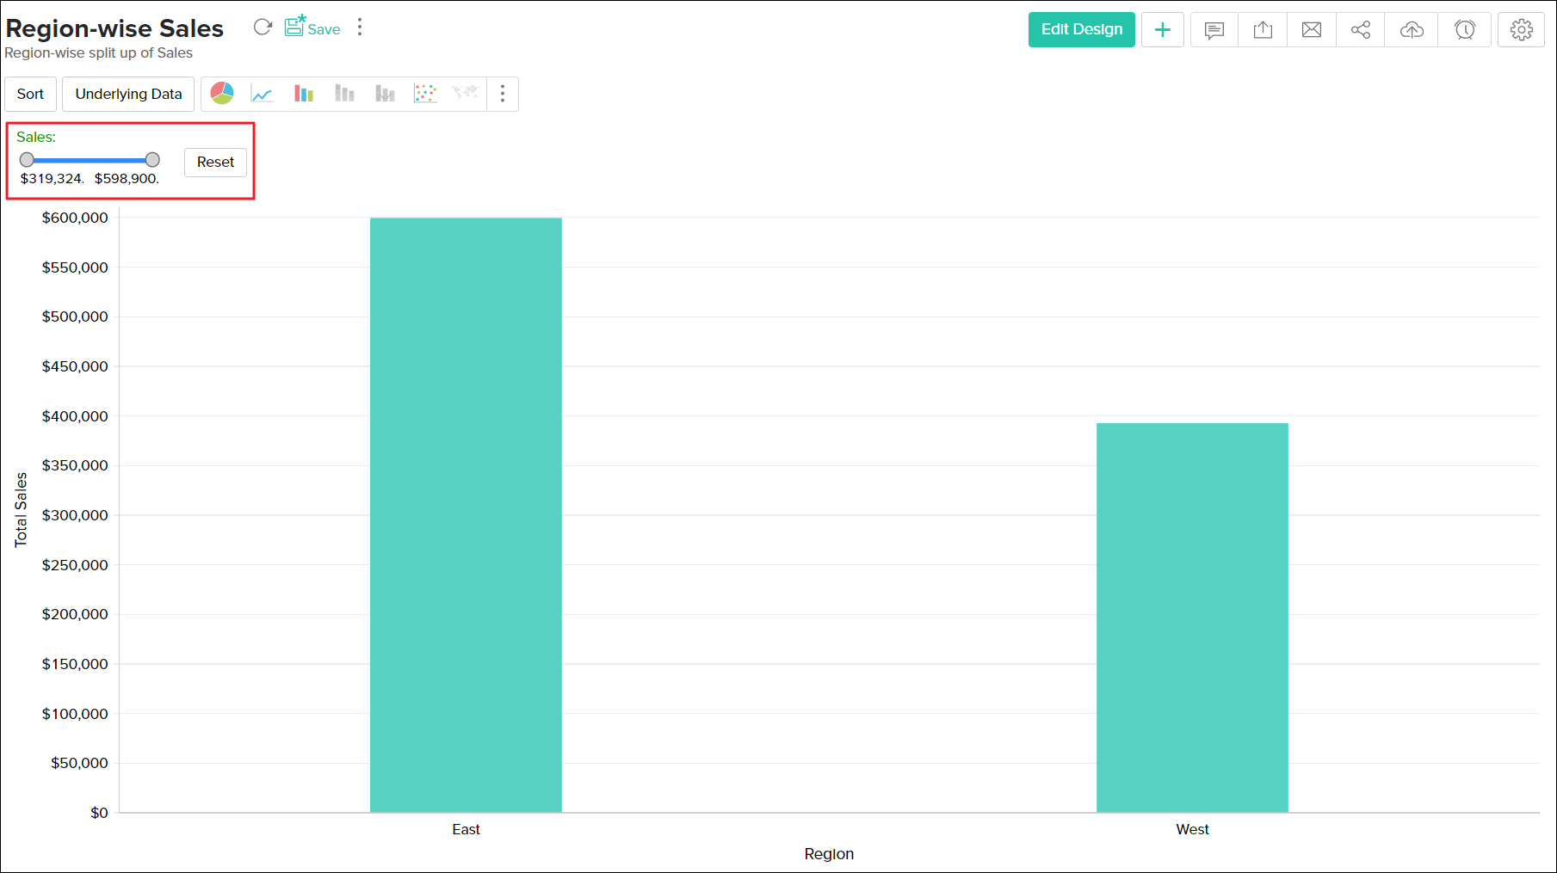Click the Edit Design button
This screenshot has width=1557, height=873.
pyautogui.click(x=1081, y=29)
